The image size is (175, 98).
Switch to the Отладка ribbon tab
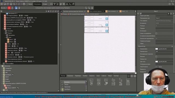point(45,4)
